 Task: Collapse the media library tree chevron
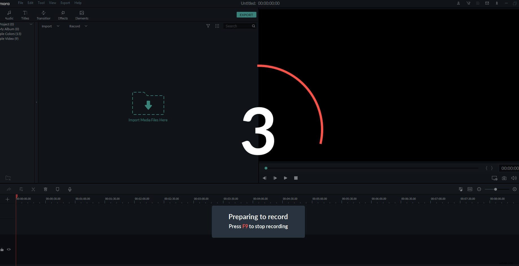point(31,24)
